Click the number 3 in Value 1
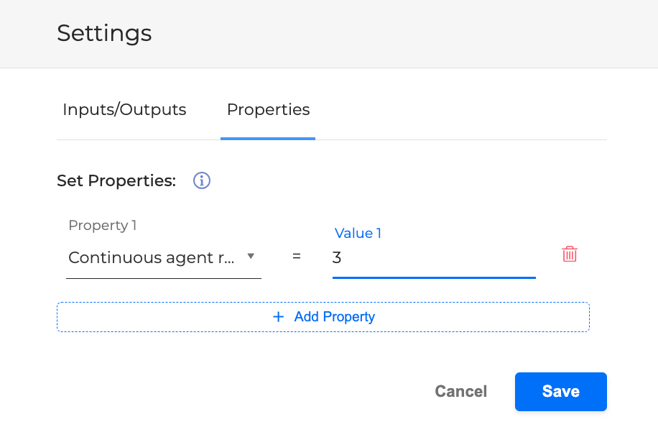Viewport: 658px width, 427px height. coord(337,257)
